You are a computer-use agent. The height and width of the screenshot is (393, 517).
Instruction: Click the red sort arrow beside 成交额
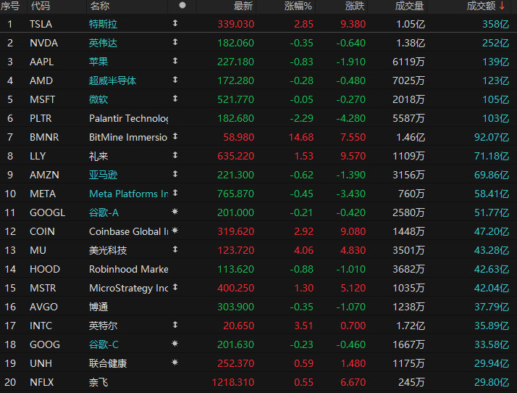coord(502,6)
